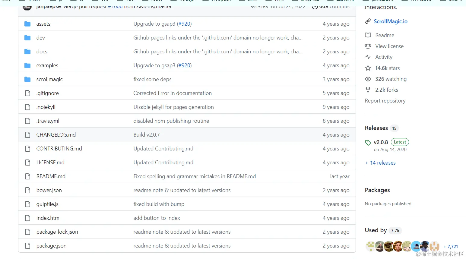Open commit 'add button to index'
Viewport: 466px width, 259px height.
(157, 218)
